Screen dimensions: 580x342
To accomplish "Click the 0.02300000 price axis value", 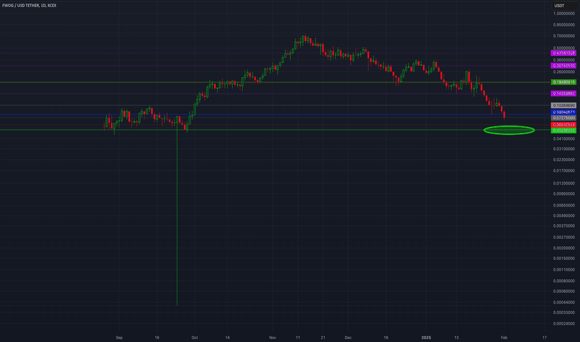I will pos(564,160).
